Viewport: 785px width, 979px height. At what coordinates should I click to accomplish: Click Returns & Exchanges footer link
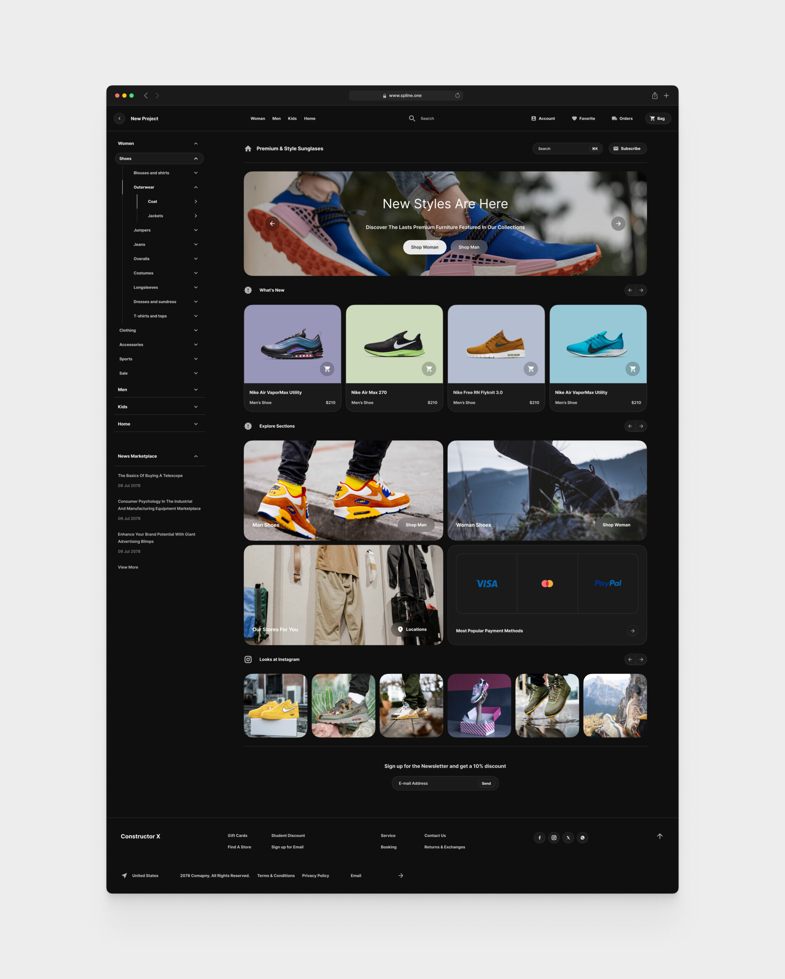[x=444, y=847]
